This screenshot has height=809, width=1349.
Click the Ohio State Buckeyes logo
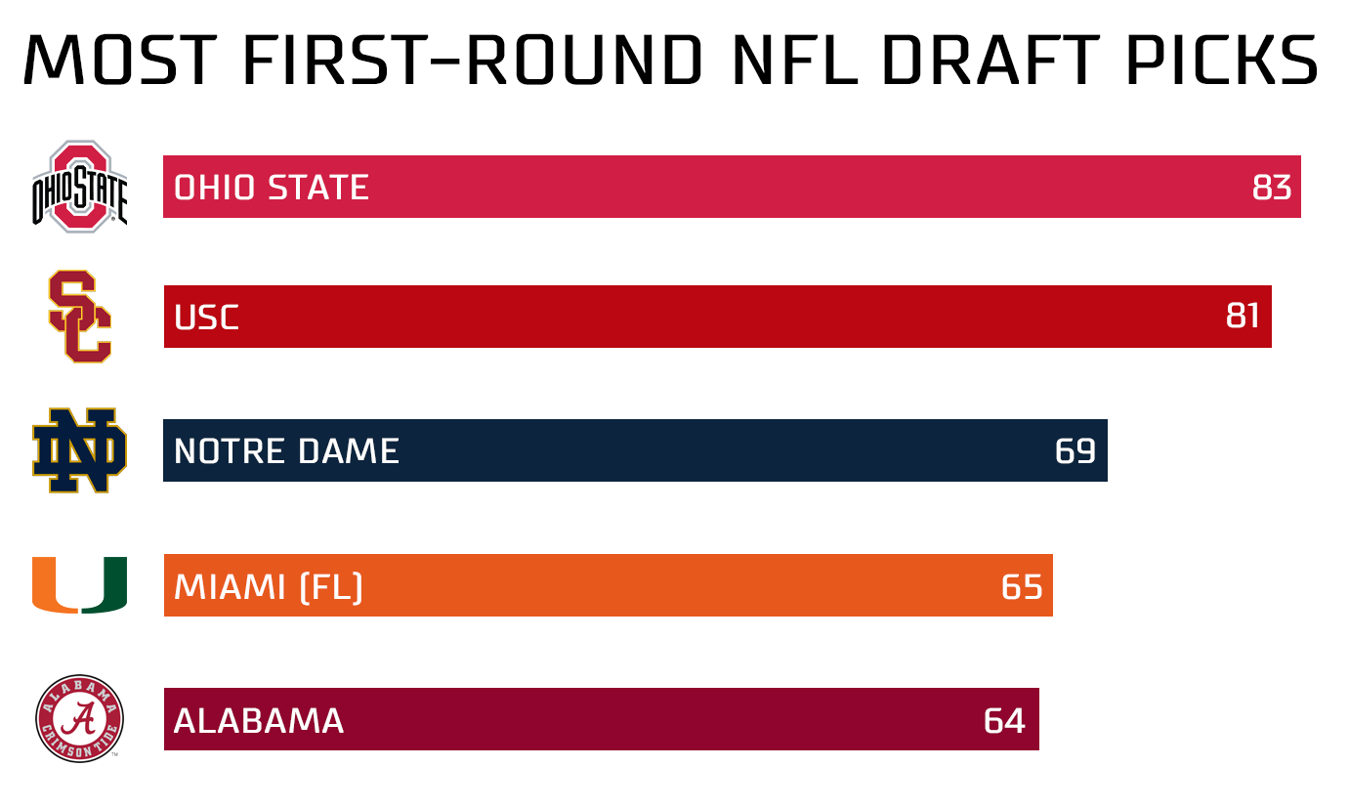[x=80, y=187]
